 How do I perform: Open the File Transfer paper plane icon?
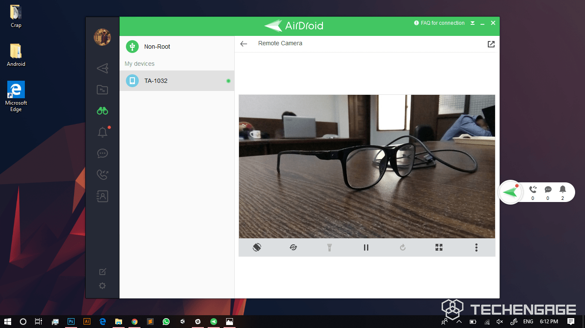102,68
